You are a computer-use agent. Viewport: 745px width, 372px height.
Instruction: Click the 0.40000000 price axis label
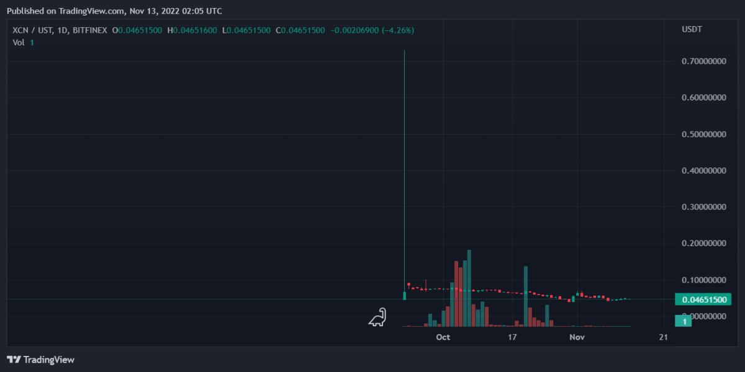pyautogui.click(x=703, y=170)
